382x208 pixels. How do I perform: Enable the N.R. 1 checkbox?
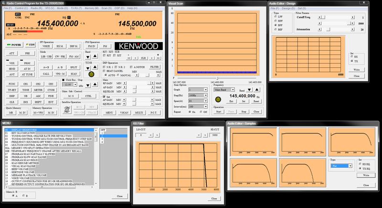(x=104, y=67)
